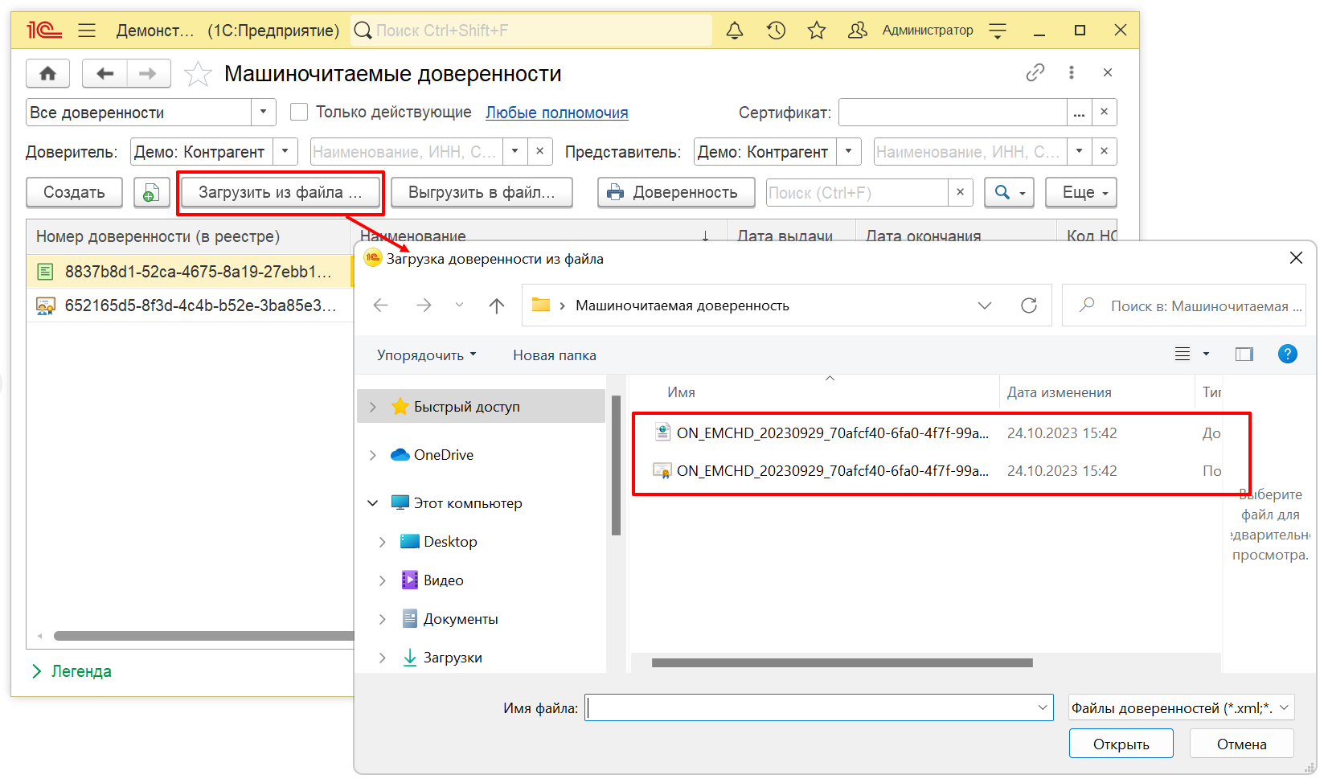Open search magnifier button in toolbar

pos(1010,193)
